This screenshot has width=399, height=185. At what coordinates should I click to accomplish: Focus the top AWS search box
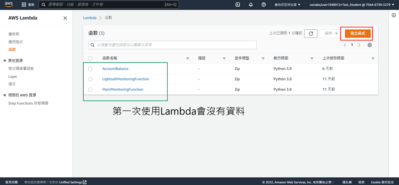[109, 5]
